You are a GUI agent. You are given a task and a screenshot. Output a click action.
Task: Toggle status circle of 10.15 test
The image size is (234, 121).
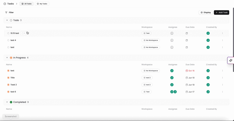(8, 33)
